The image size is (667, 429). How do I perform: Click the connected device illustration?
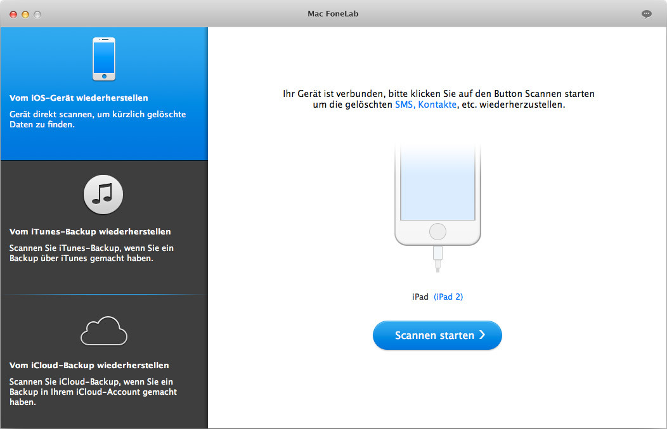[437, 208]
